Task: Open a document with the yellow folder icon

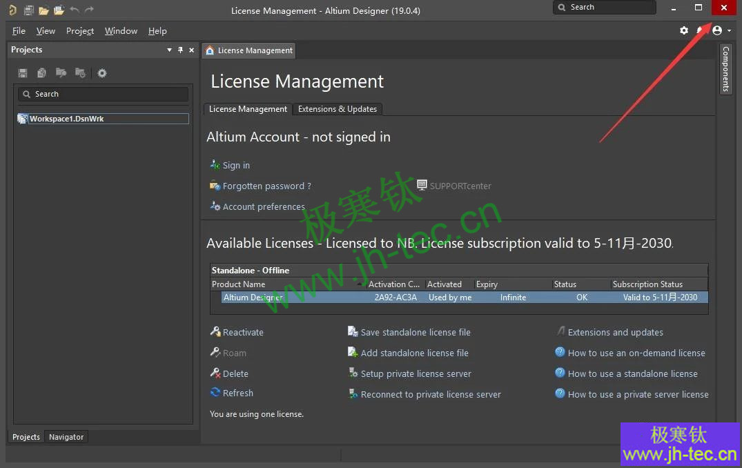Action: click(x=44, y=10)
